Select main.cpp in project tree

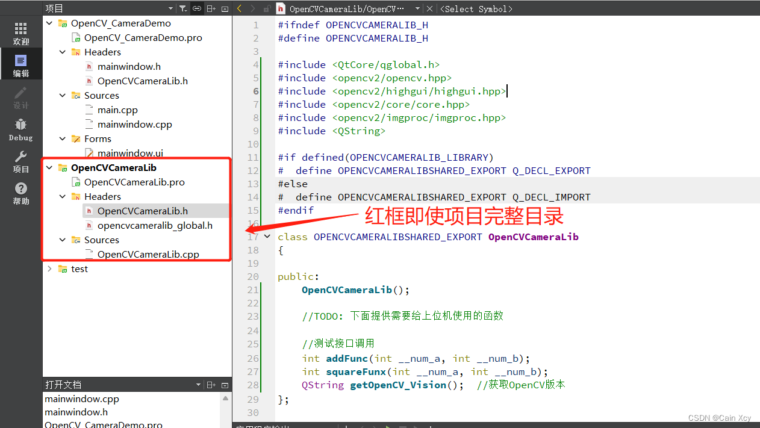[117, 110]
